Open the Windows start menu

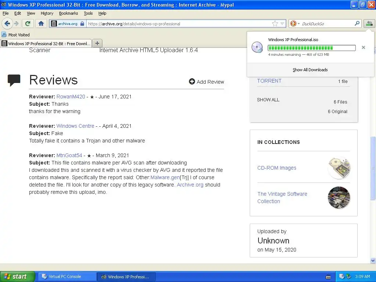pos(17,276)
